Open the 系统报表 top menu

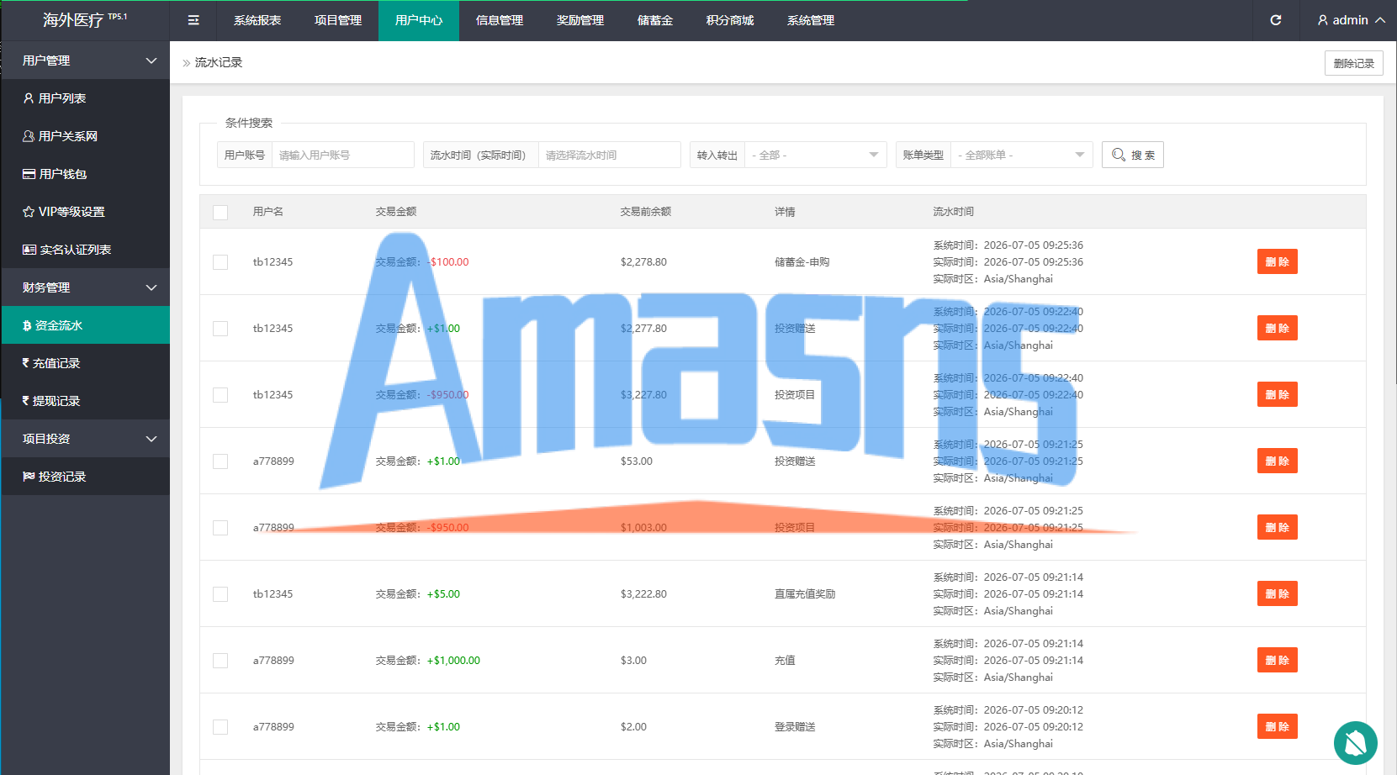[x=257, y=20]
